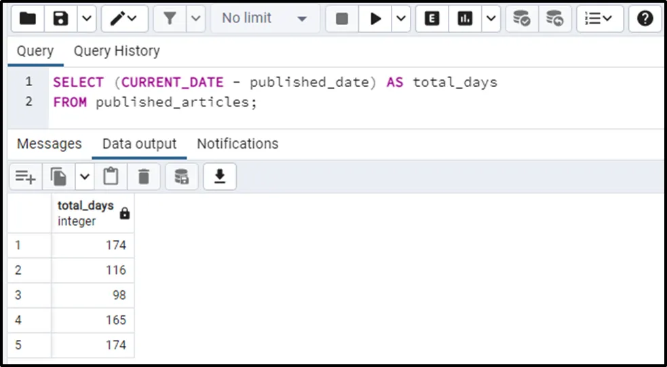667x367 pixels.
Task: Click the Save File floppy icon
Action: click(x=61, y=19)
